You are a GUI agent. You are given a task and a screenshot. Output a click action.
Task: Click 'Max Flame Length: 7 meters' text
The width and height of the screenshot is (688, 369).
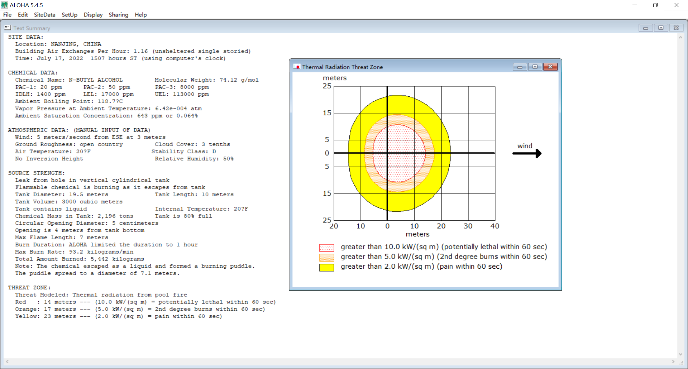62,238
